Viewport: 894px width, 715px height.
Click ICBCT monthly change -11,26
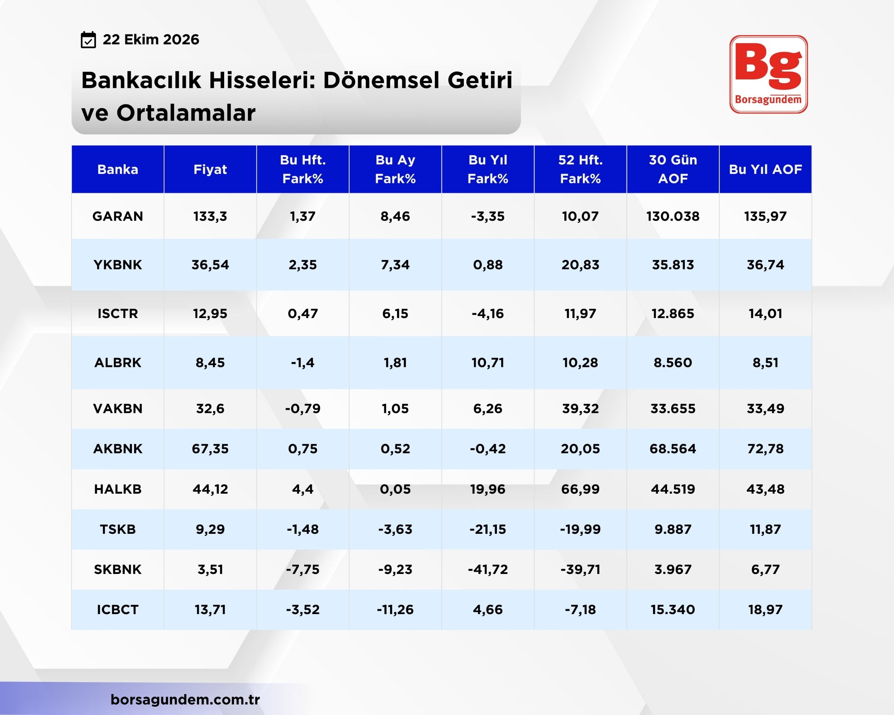coord(395,610)
